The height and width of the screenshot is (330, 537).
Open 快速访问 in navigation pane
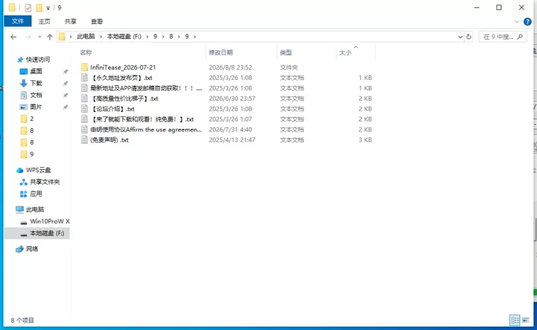pos(38,60)
